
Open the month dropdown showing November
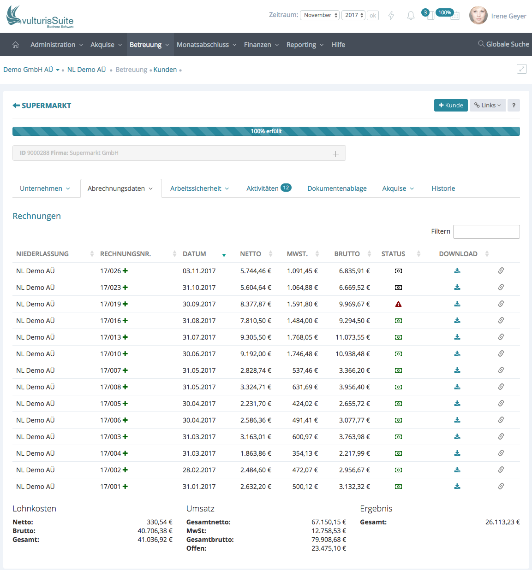click(320, 15)
